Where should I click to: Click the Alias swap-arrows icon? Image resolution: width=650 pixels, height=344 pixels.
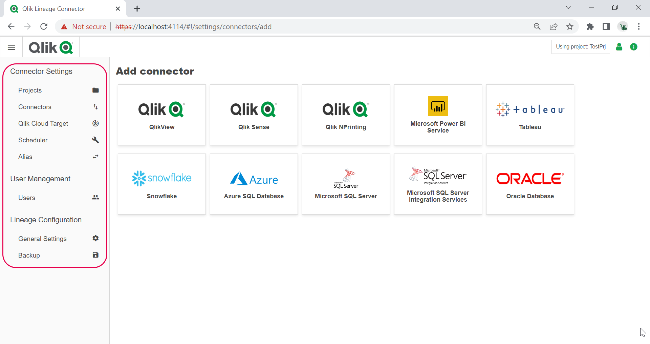pos(95,157)
